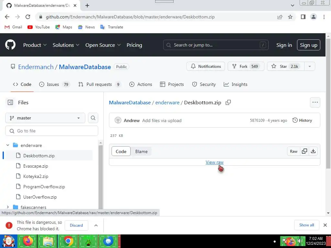Image resolution: width=331 pixels, height=248 pixels.
Task: Click the View raw link
Action: click(215, 162)
